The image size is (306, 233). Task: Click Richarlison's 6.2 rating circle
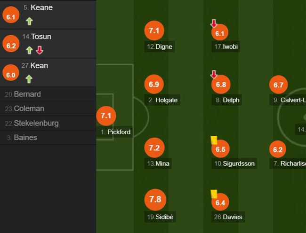(278, 149)
